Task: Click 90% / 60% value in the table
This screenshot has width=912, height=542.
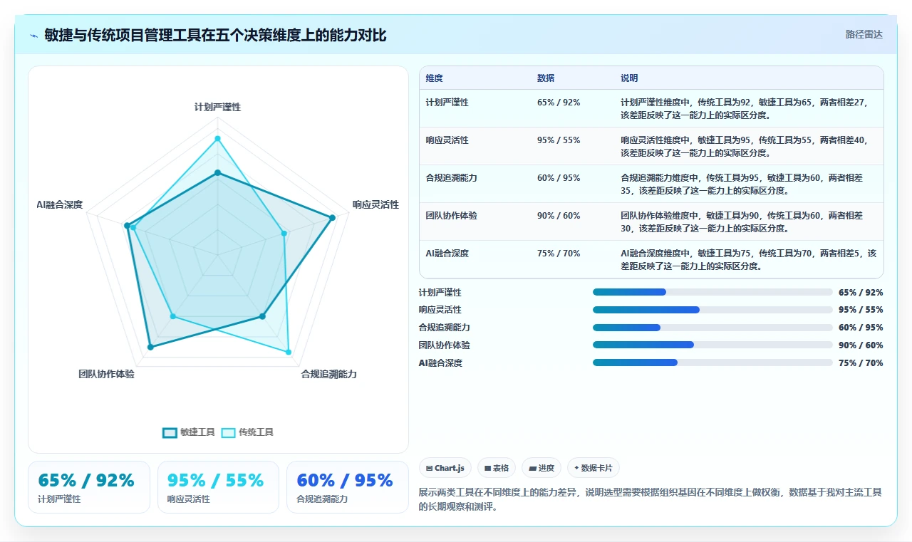Action: [559, 216]
